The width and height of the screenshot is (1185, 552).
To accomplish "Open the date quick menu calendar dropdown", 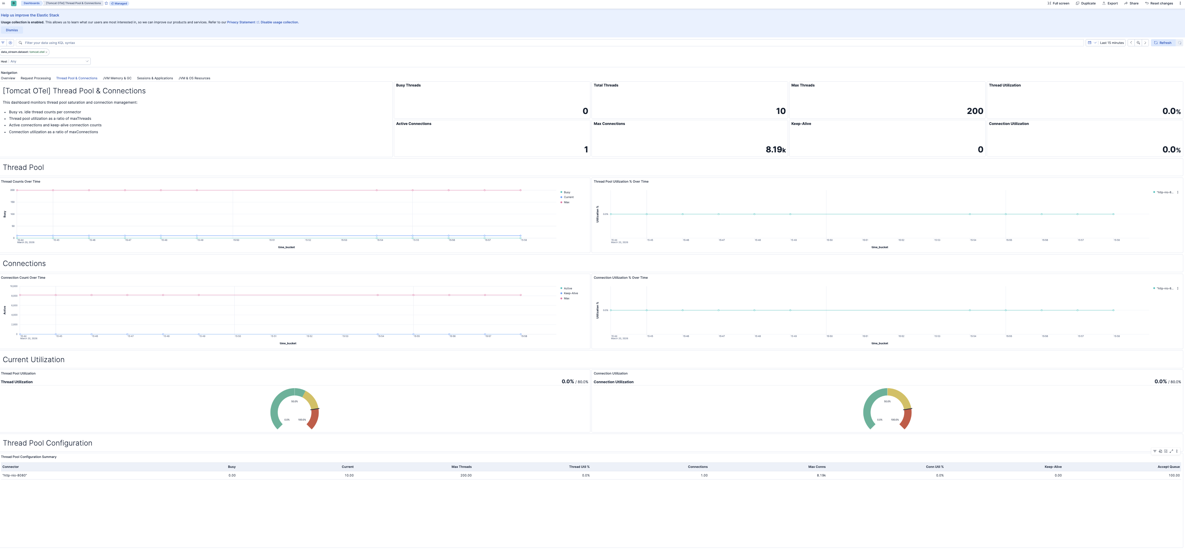I will point(1092,43).
